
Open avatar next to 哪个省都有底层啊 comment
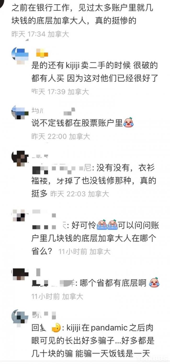[20, 274]
